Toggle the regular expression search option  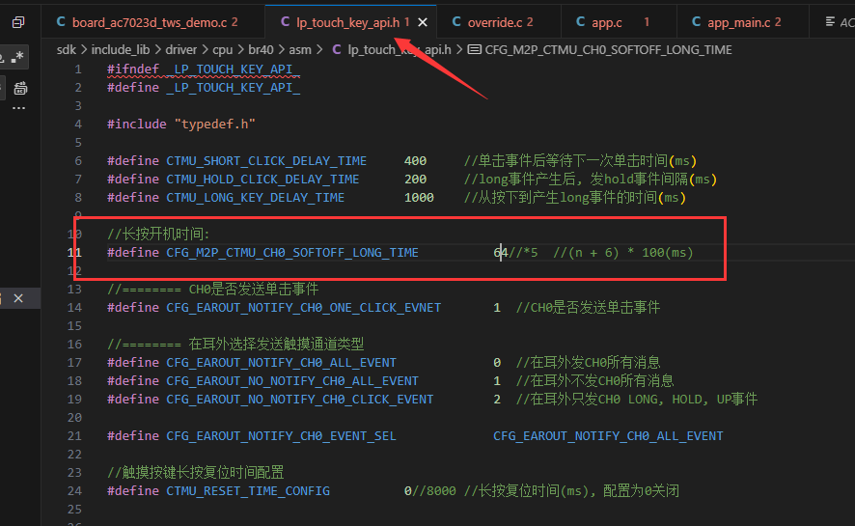pos(18,56)
